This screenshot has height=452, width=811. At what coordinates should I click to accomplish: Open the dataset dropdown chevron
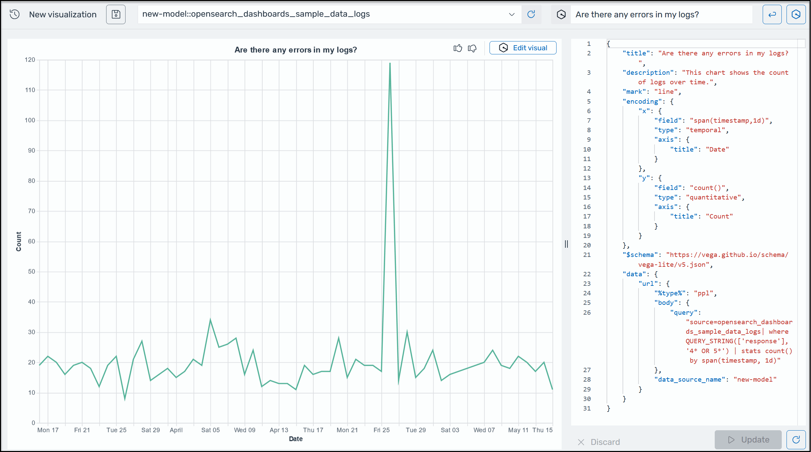click(x=511, y=14)
